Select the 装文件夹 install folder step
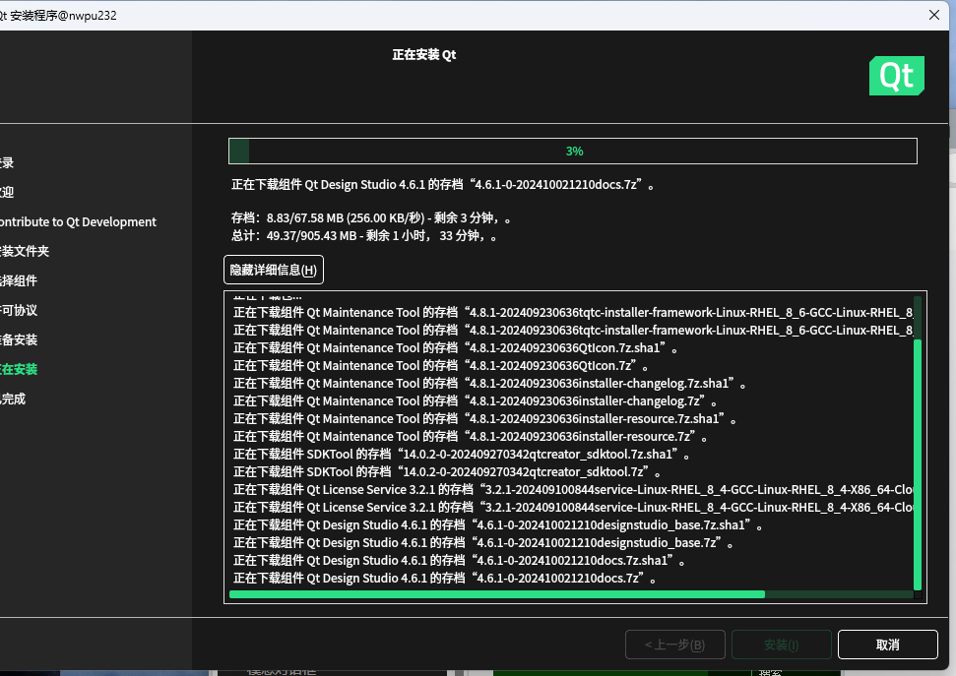The height and width of the screenshot is (676, 956). tap(27, 251)
